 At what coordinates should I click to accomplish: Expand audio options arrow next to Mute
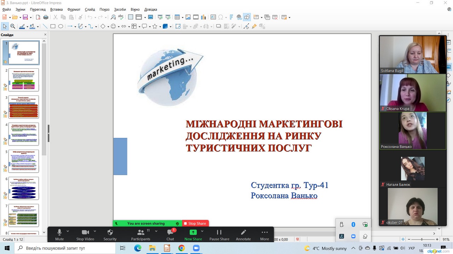pyautogui.click(x=68, y=231)
